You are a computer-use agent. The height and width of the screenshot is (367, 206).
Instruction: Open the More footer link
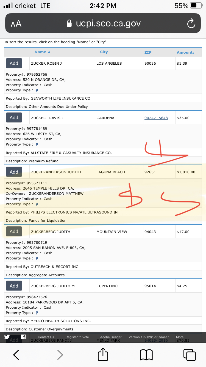click(x=180, y=337)
